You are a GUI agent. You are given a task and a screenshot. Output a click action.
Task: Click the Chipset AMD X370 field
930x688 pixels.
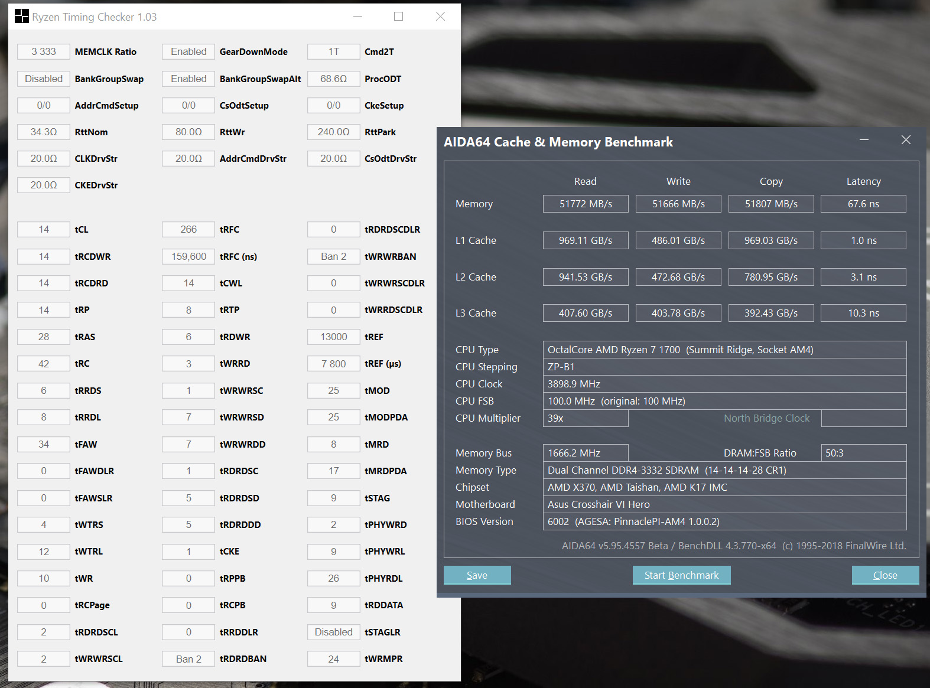pyautogui.click(x=724, y=487)
